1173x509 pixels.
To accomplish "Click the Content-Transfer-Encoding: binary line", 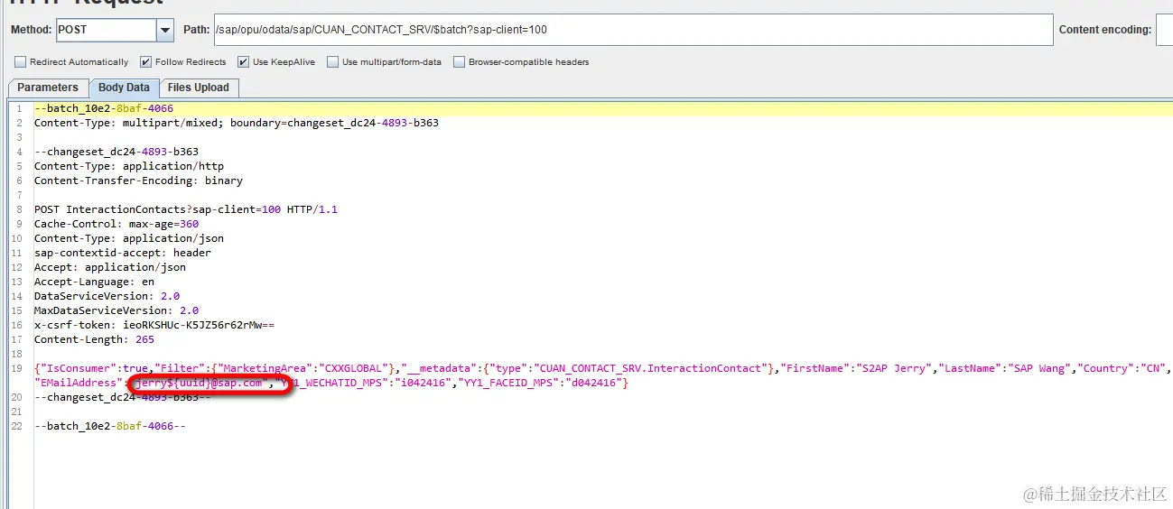I will (138, 180).
